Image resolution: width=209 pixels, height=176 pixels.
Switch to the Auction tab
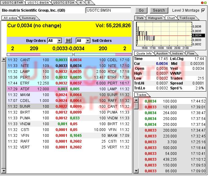(x=162, y=53)
